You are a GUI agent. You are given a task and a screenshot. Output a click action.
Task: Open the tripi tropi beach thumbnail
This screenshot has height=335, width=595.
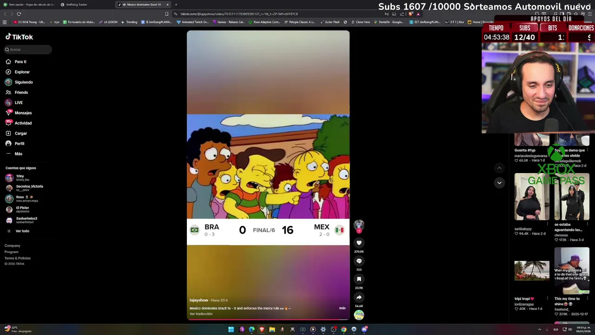(x=532, y=271)
